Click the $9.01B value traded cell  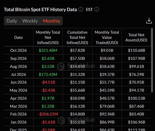107,50
